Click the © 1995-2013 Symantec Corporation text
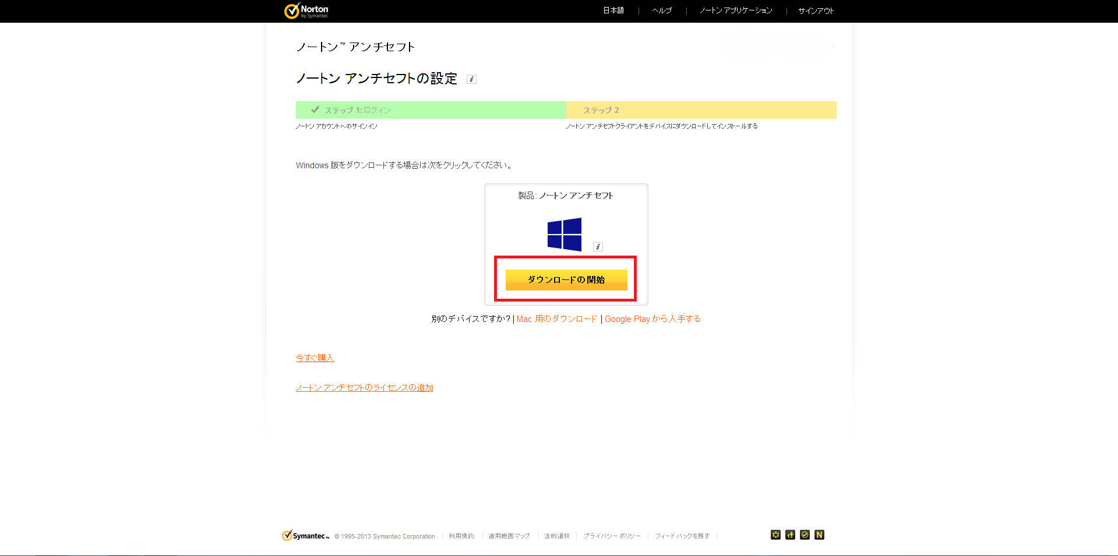 pos(385,536)
